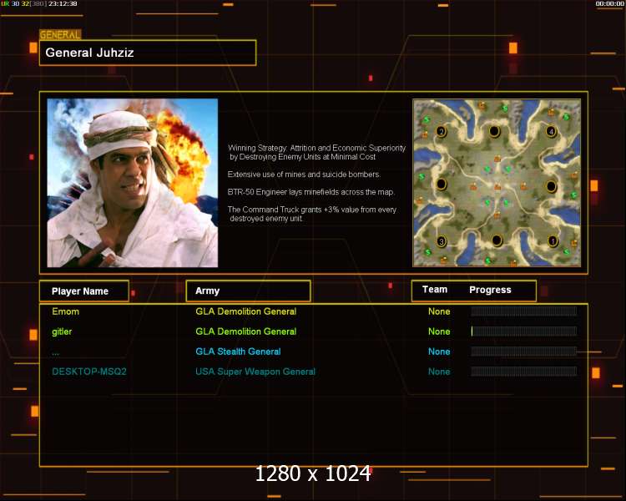Screen dimensions: 626x501
Task: Select start position 1 on the minimap
Action: pos(553,241)
